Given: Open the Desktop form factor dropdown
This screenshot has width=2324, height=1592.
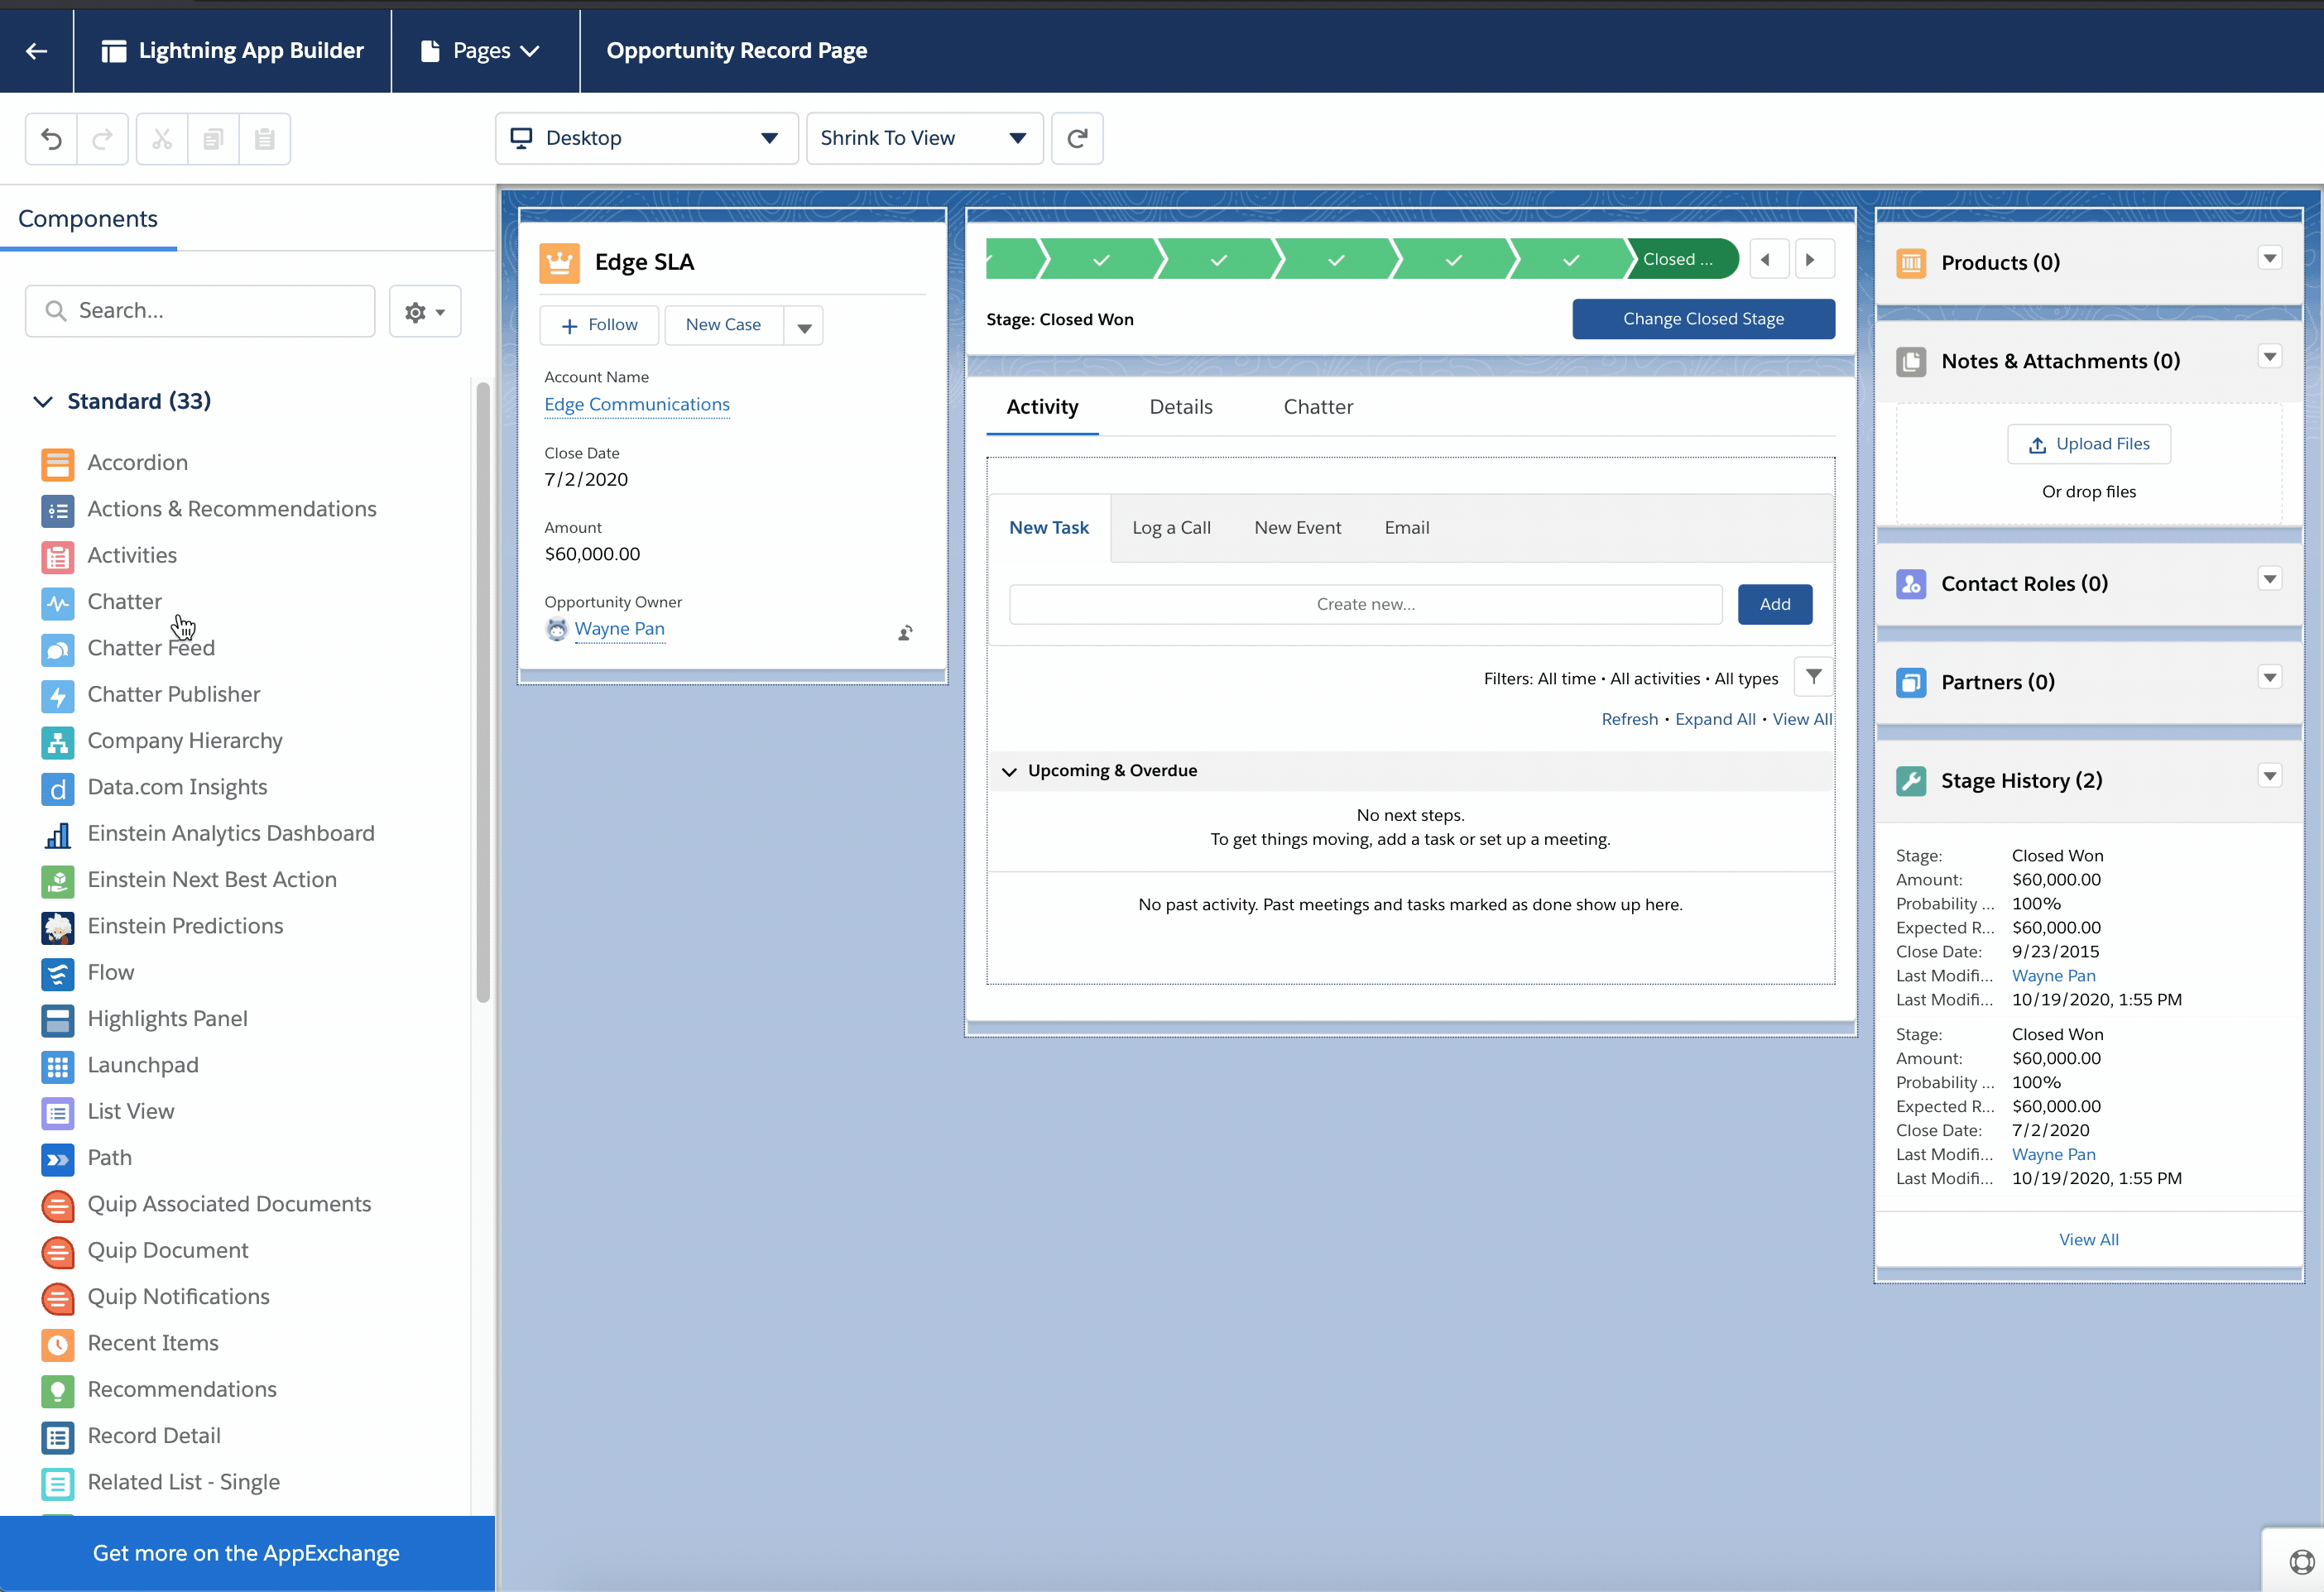Looking at the screenshot, I should click(646, 139).
